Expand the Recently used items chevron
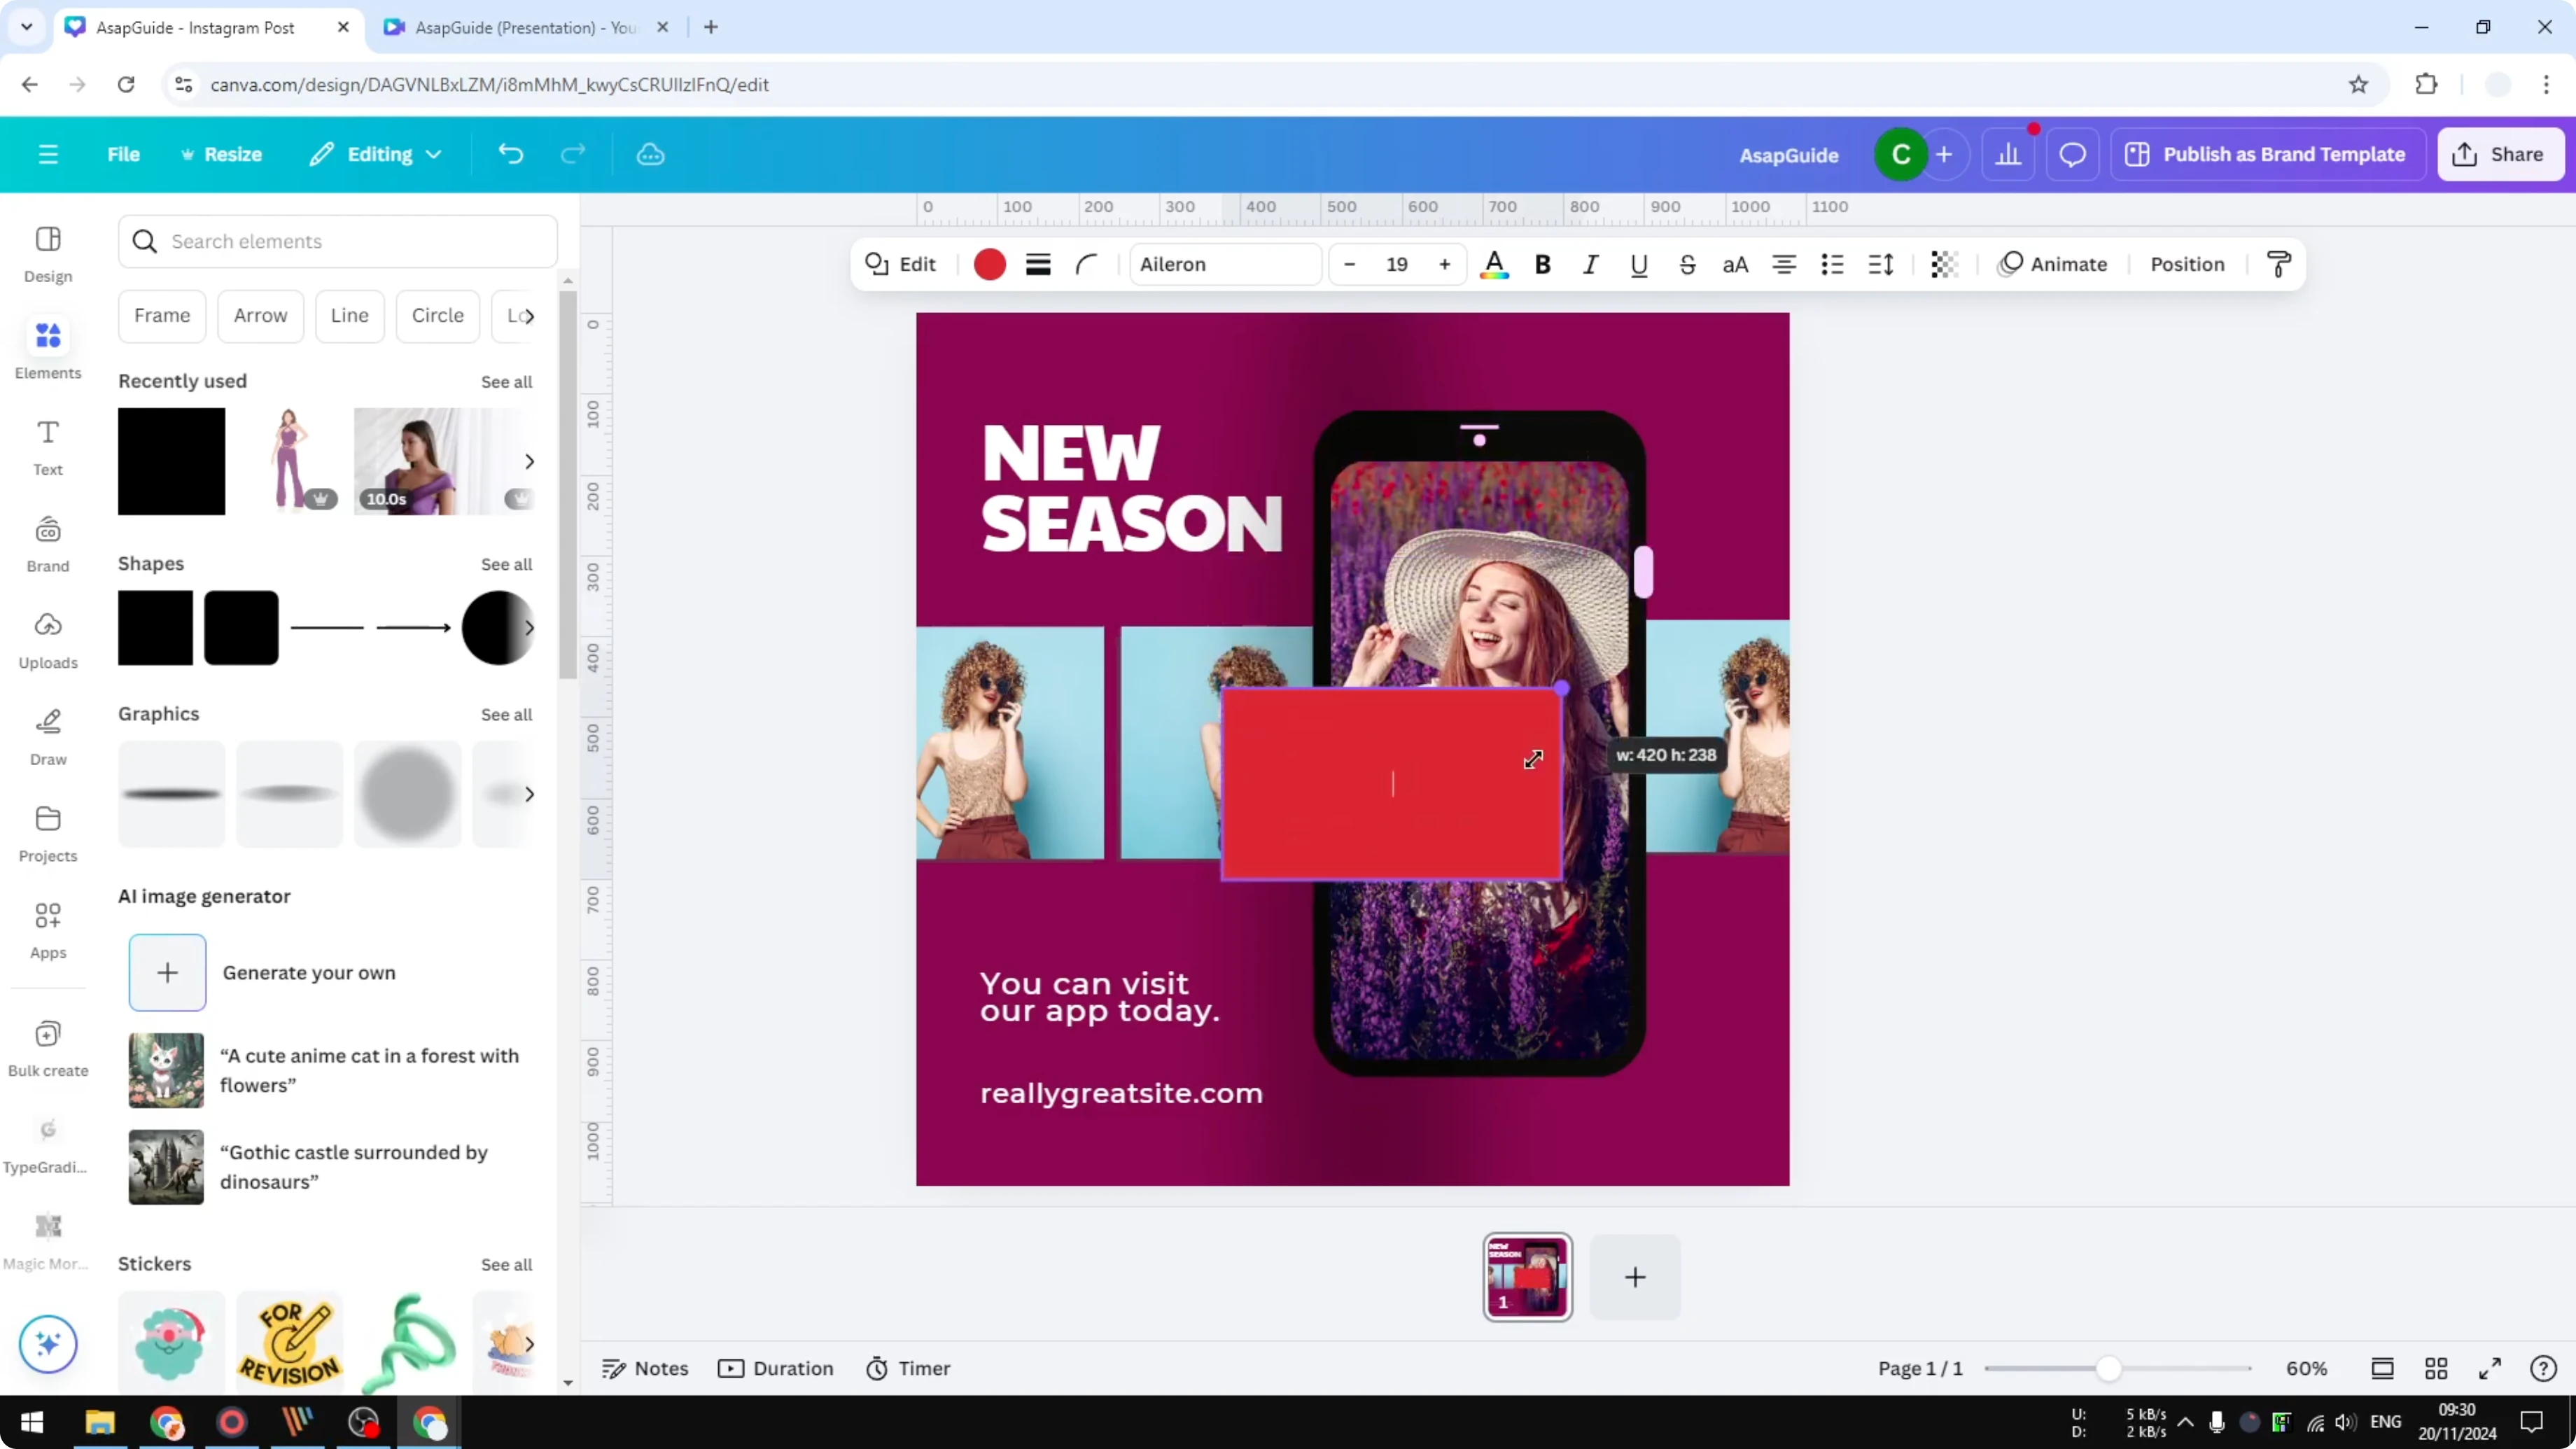The width and height of the screenshot is (2576, 1449). (529, 461)
